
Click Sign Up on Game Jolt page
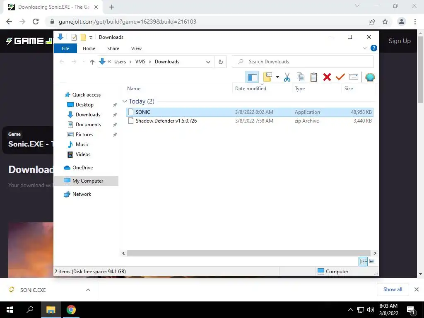pos(400,41)
